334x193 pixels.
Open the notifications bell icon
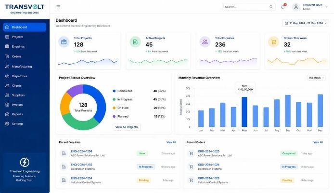pyautogui.click(x=283, y=7)
